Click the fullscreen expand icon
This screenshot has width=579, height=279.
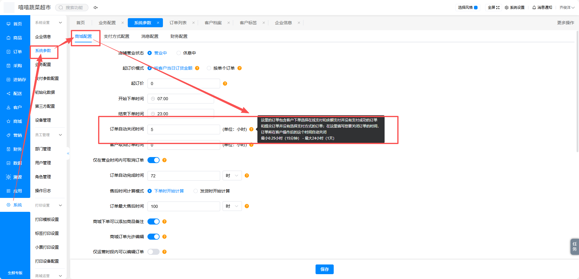click(x=498, y=8)
